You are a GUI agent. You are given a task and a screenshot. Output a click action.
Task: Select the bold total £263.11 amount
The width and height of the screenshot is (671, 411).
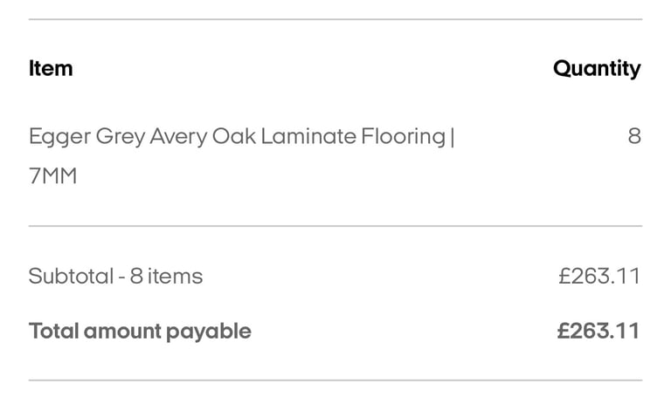(x=598, y=331)
